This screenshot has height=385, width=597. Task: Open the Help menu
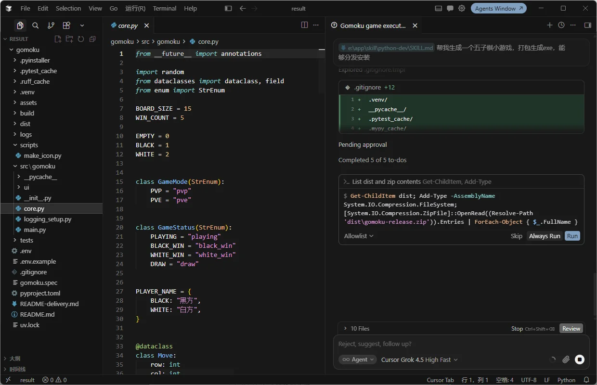(191, 8)
